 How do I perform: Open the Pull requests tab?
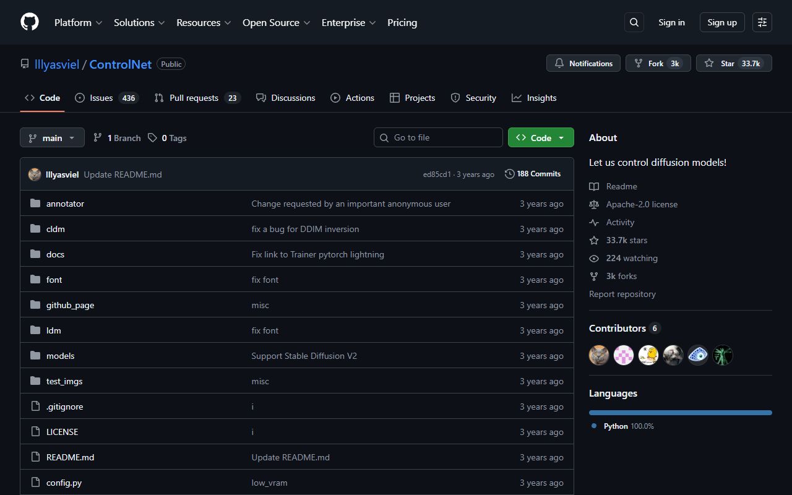click(194, 97)
